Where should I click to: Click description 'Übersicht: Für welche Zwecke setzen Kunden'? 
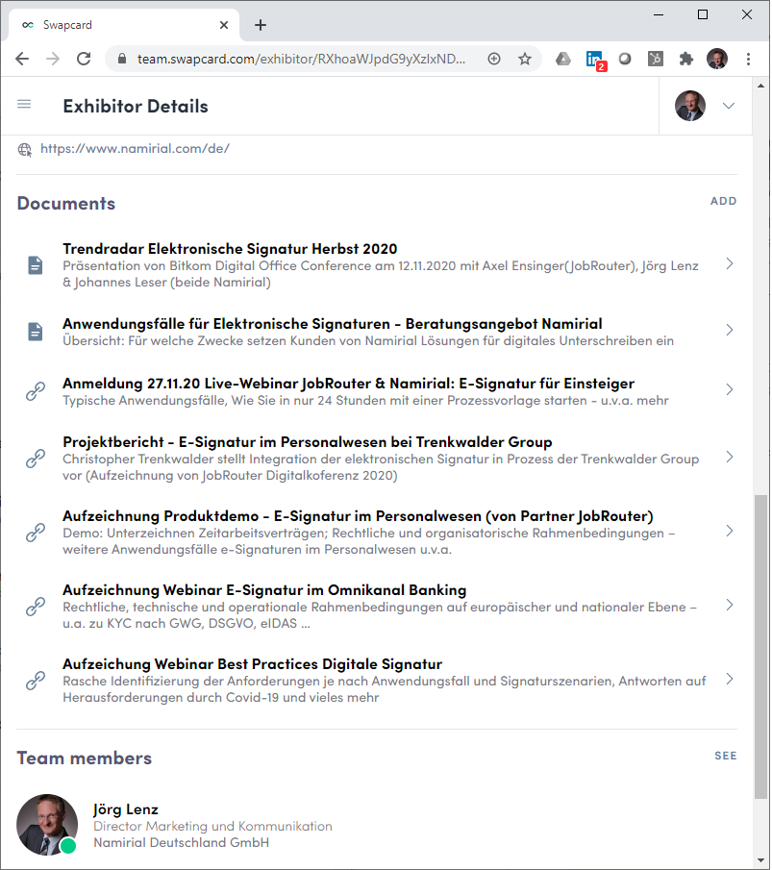pos(368,340)
